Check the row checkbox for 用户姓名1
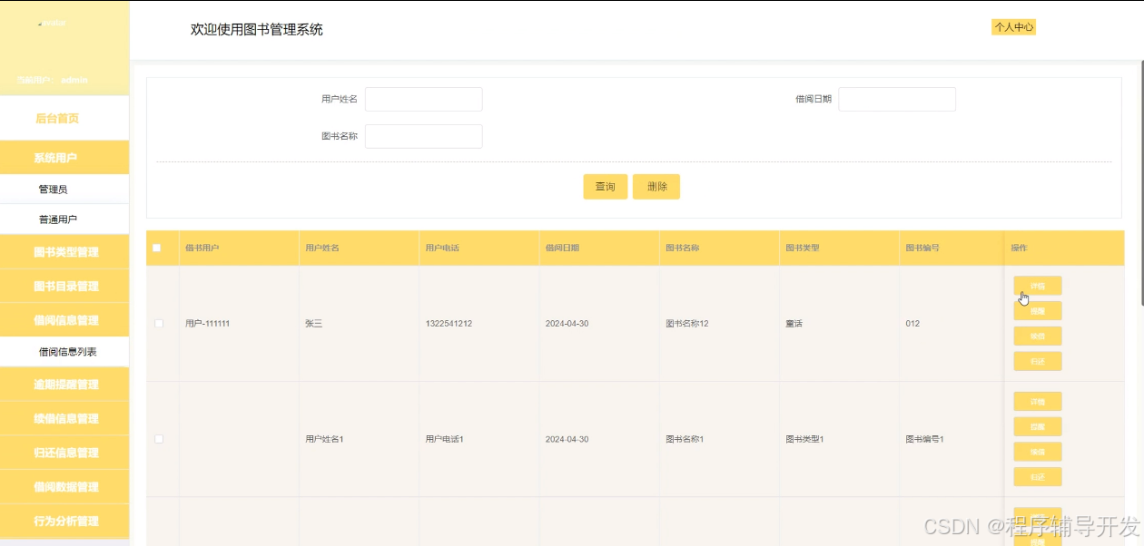The width and height of the screenshot is (1144, 546). [x=159, y=439]
